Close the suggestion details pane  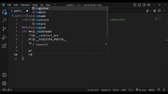click(106, 44)
